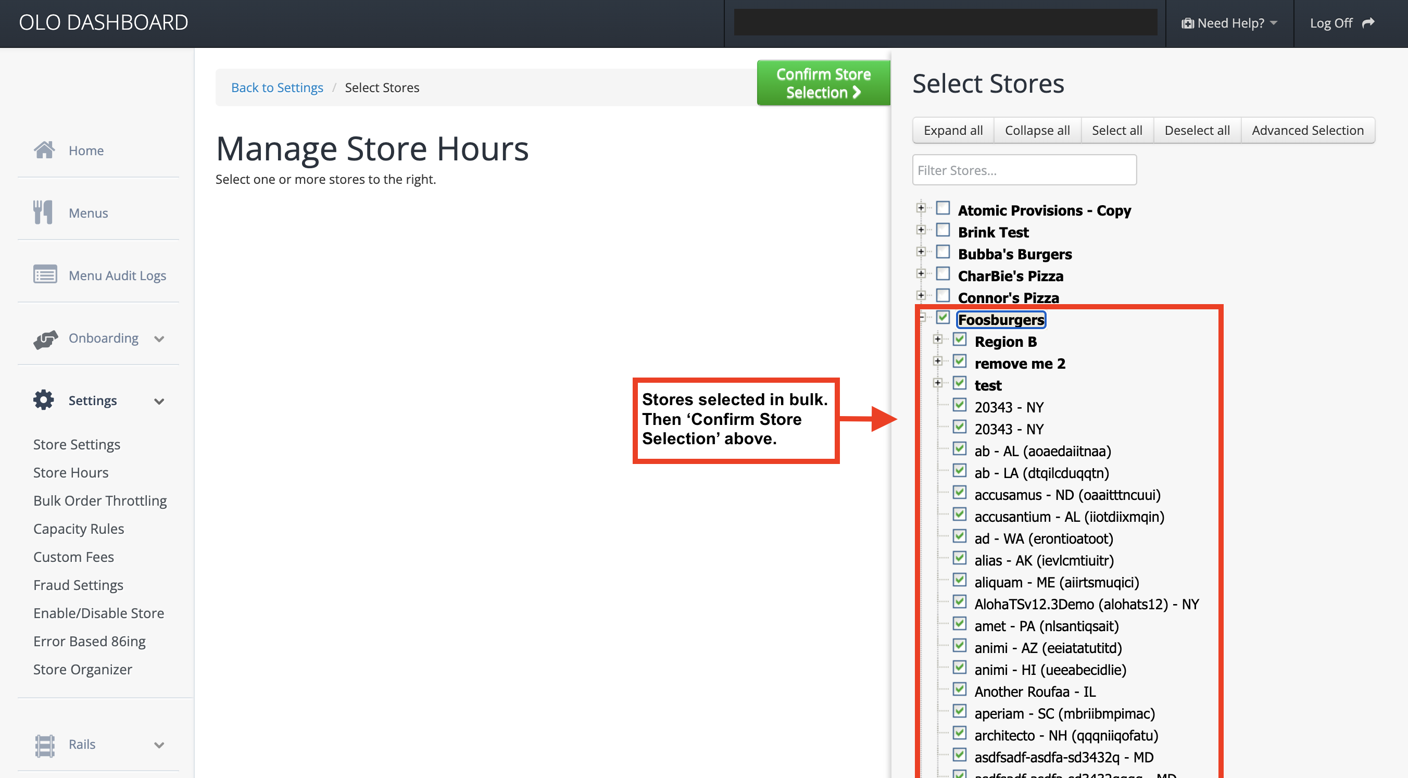Click the Log Off link
The height and width of the screenshot is (778, 1408).
point(1341,23)
